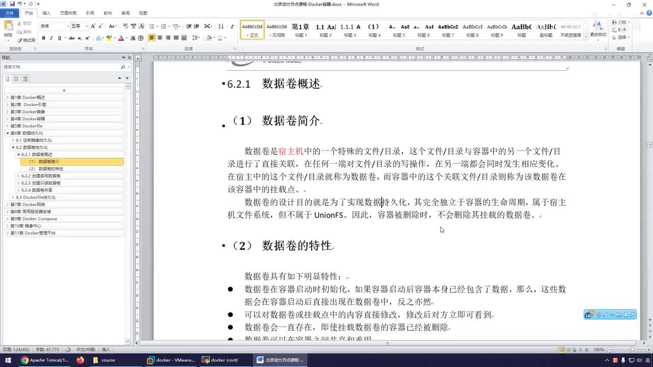Open the Windows Start menu
Image resolution: width=653 pixels, height=367 pixels.
[8, 360]
